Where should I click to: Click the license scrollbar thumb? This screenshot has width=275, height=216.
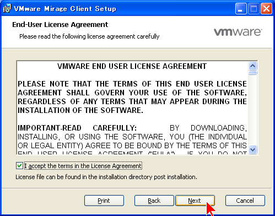coord(253,73)
